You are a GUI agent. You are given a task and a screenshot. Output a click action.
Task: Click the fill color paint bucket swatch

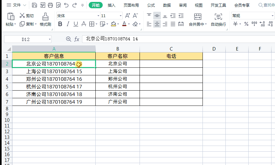tap(113, 24)
